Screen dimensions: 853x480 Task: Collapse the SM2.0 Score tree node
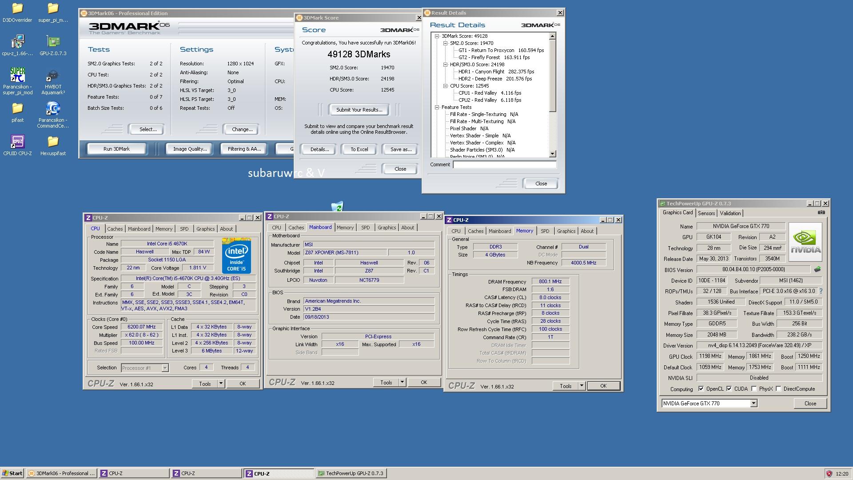pos(446,43)
